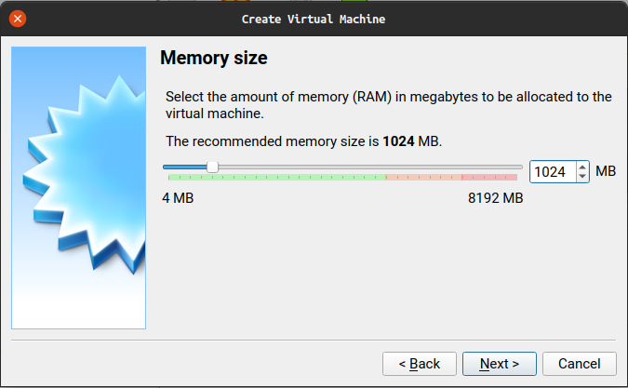This screenshot has width=628, height=388.
Task: Decrease memory with the spinbox down arrow
Action: (582, 177)
